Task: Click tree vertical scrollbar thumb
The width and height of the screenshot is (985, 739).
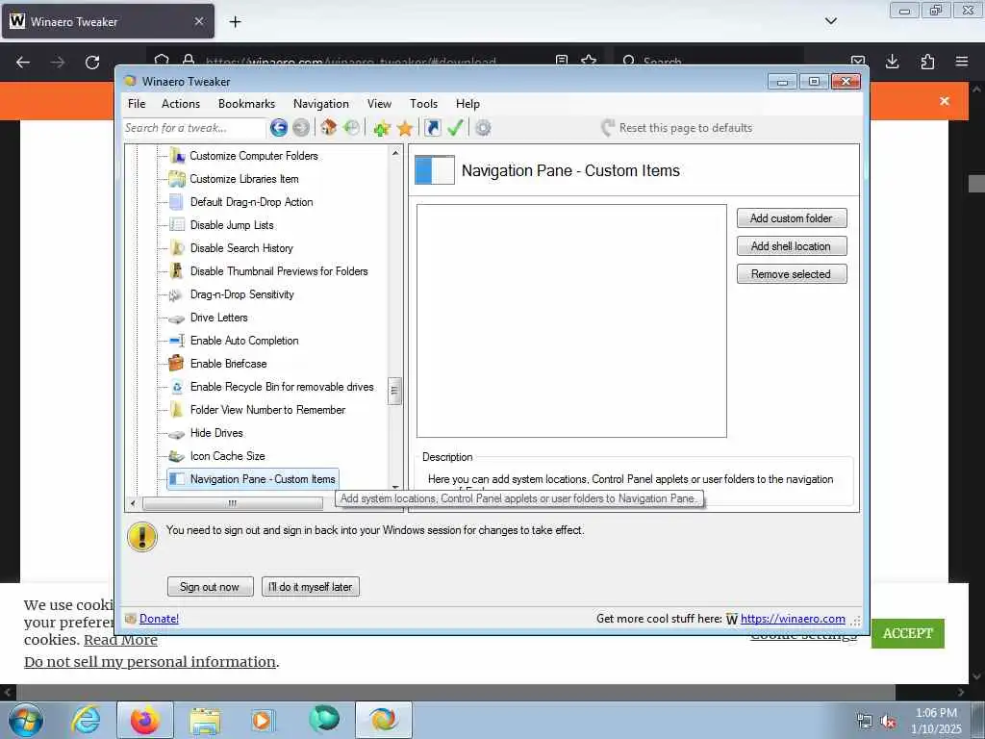Action: [395, 391]
